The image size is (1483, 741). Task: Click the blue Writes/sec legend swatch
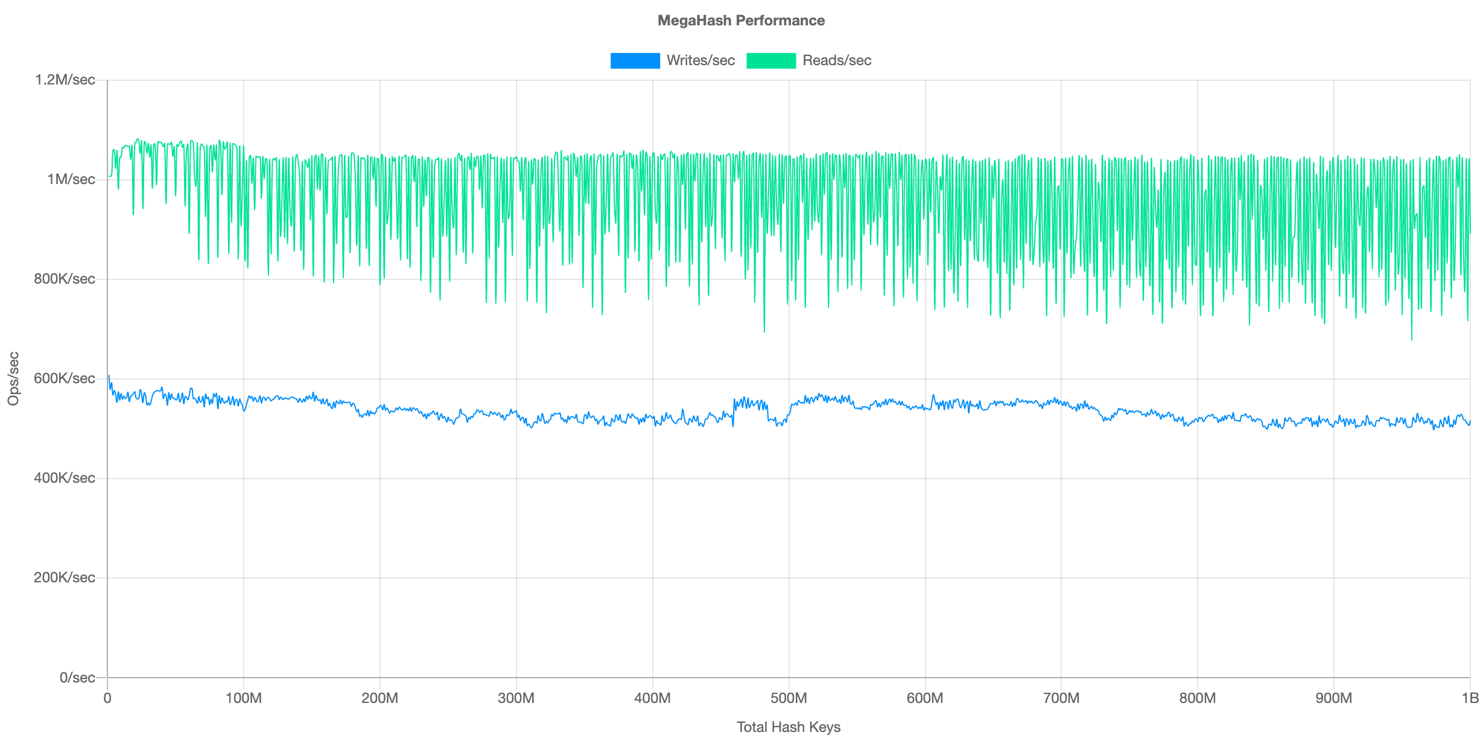coord(635,60)
